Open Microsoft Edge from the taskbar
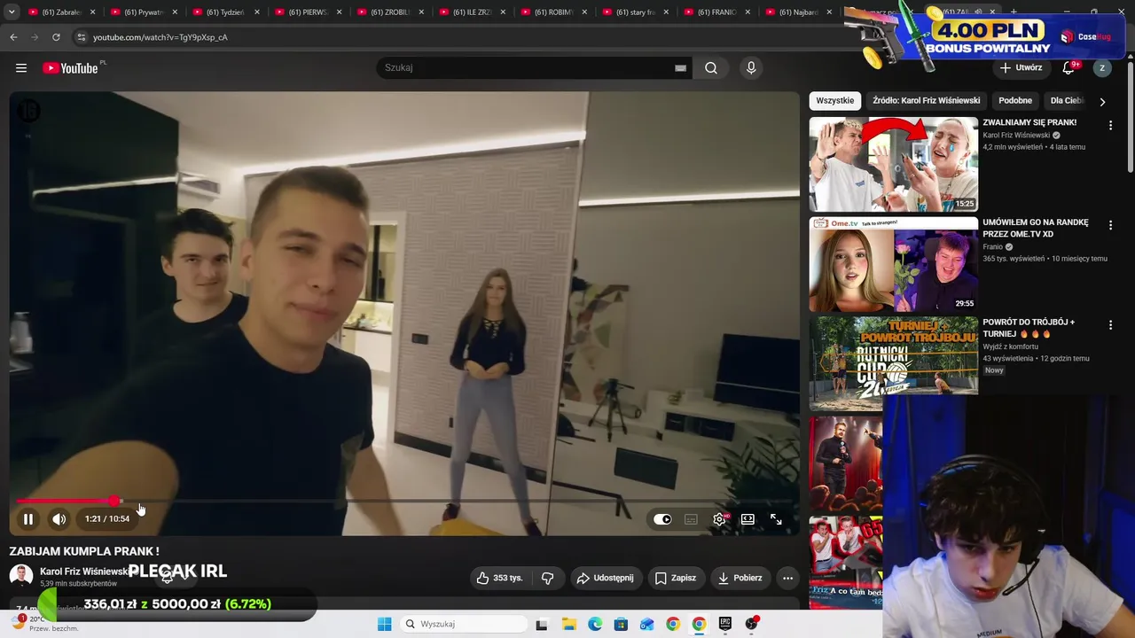Viewport: 1135px width, 638px height. (x=595, y=624)
